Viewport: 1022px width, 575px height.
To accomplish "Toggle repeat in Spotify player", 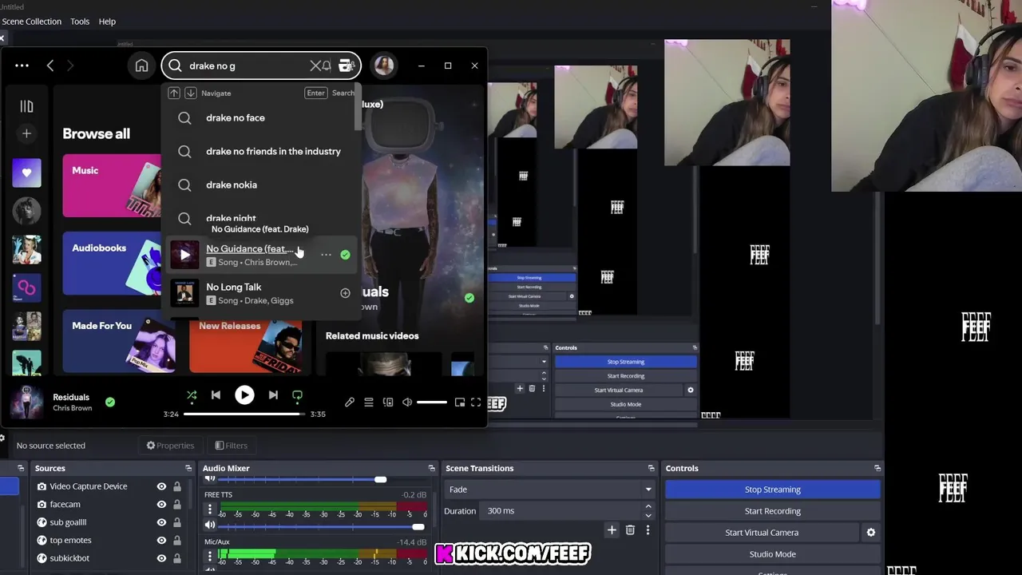I will click(297, 395).
